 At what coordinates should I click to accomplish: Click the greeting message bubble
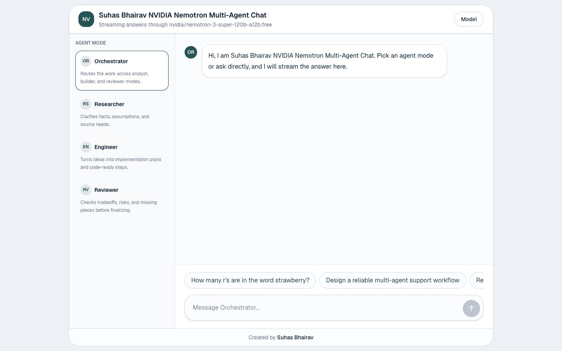tap(324, 61)
